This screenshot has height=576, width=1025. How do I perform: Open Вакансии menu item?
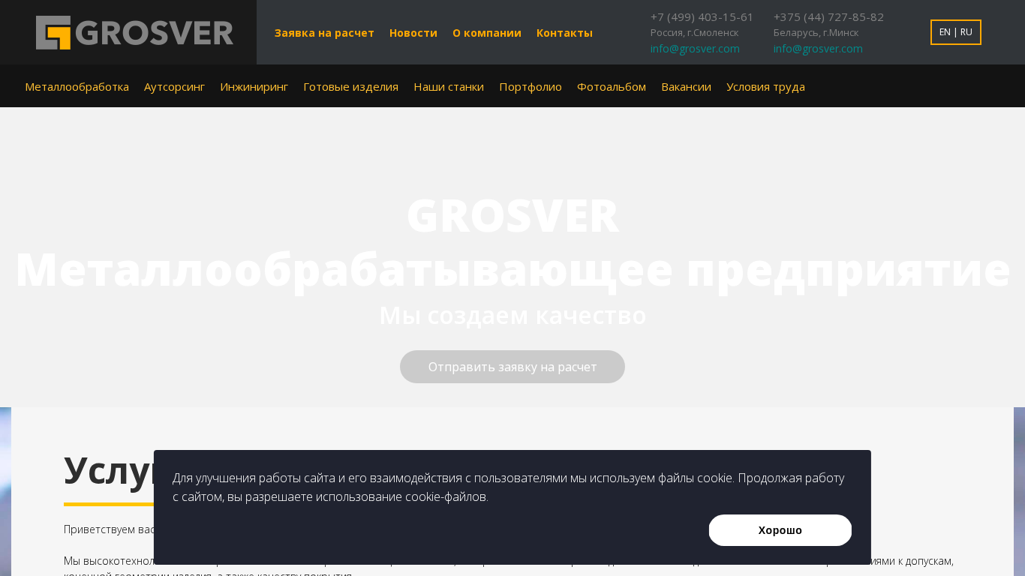point(687,87)
